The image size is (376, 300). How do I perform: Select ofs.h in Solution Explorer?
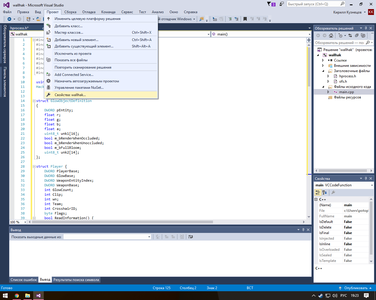tap(343, 81)
